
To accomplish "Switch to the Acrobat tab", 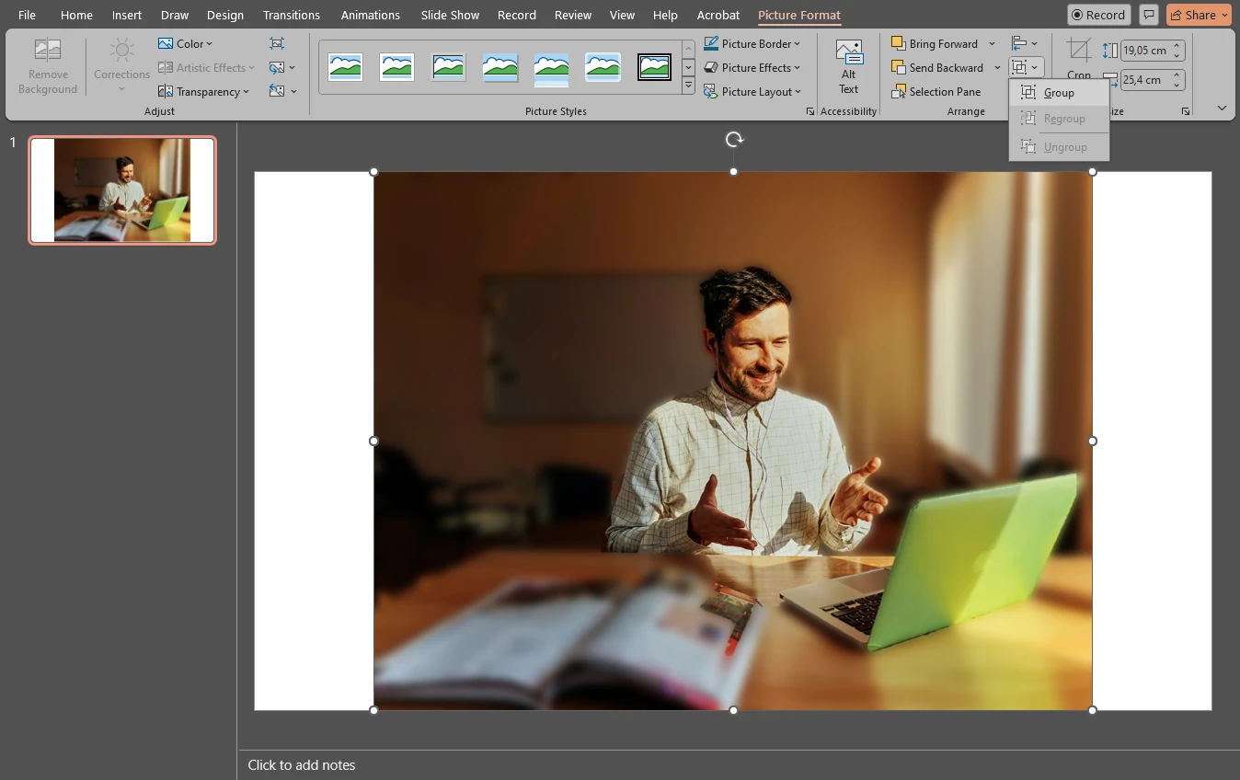I will [718, 15].
